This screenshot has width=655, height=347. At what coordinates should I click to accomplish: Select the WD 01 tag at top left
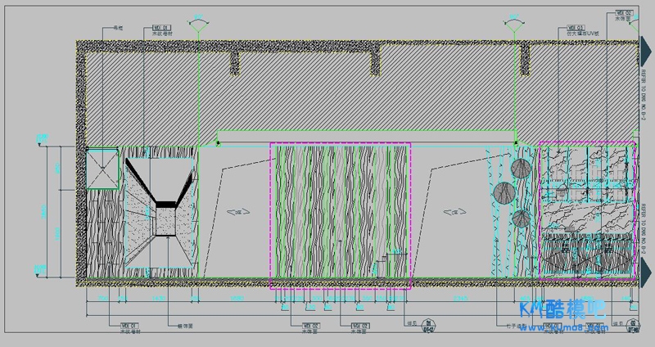(161, 30)
